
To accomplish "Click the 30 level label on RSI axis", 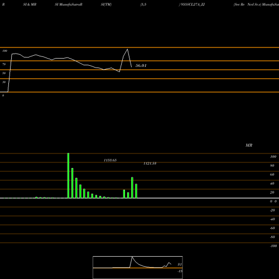I will click(4, 82).
